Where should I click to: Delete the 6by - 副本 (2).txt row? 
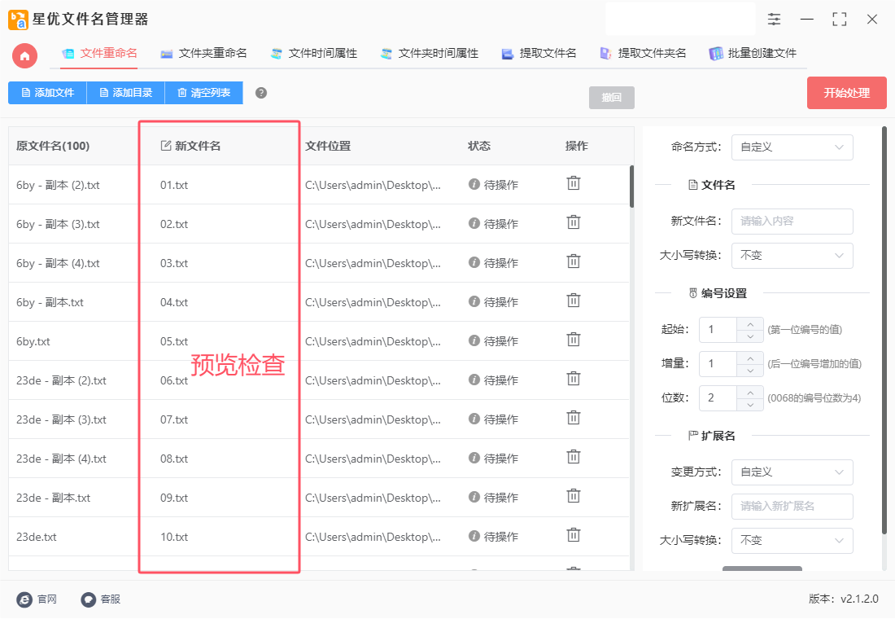(573, 183)
